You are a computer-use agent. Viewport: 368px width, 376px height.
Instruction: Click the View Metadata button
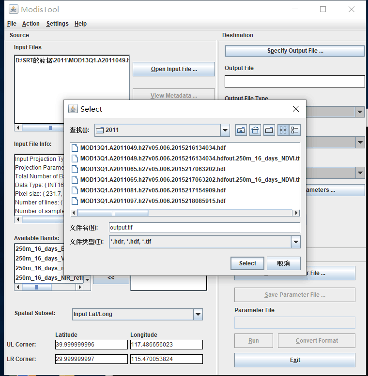coord(174,95)
